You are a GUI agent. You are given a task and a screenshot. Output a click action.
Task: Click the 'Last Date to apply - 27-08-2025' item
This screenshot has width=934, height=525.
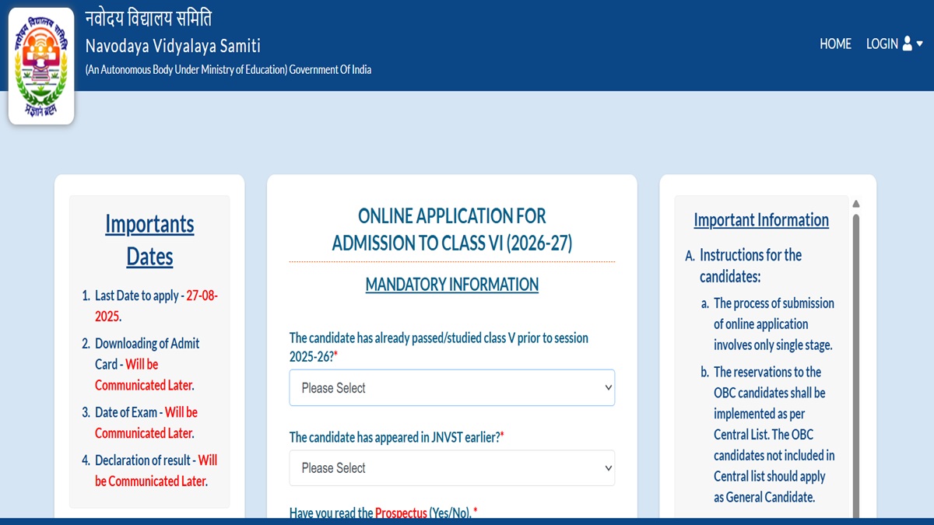click(x=156, y=306)
